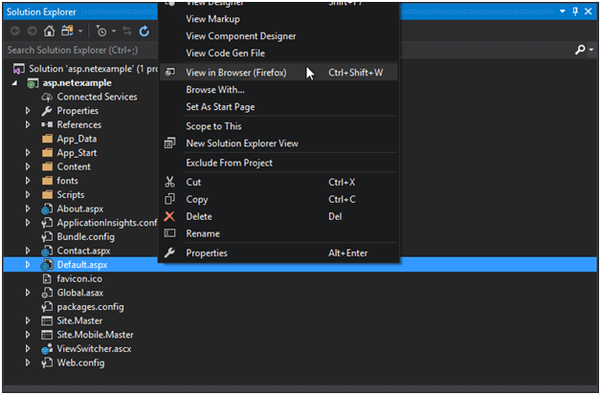Open the search options dropdown arrow
Image resolution: width=601 pixels, height=395 pixels.
pyautogui.click(x=590, y=49)
